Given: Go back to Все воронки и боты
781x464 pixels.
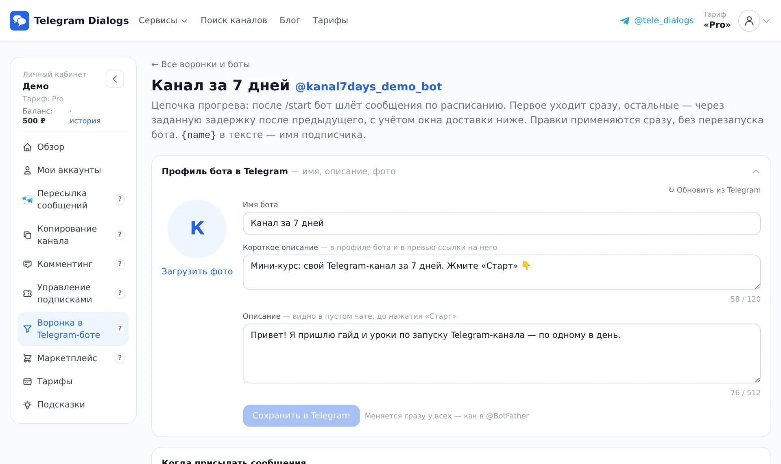Looking at the screenshot, I should 201,64.
